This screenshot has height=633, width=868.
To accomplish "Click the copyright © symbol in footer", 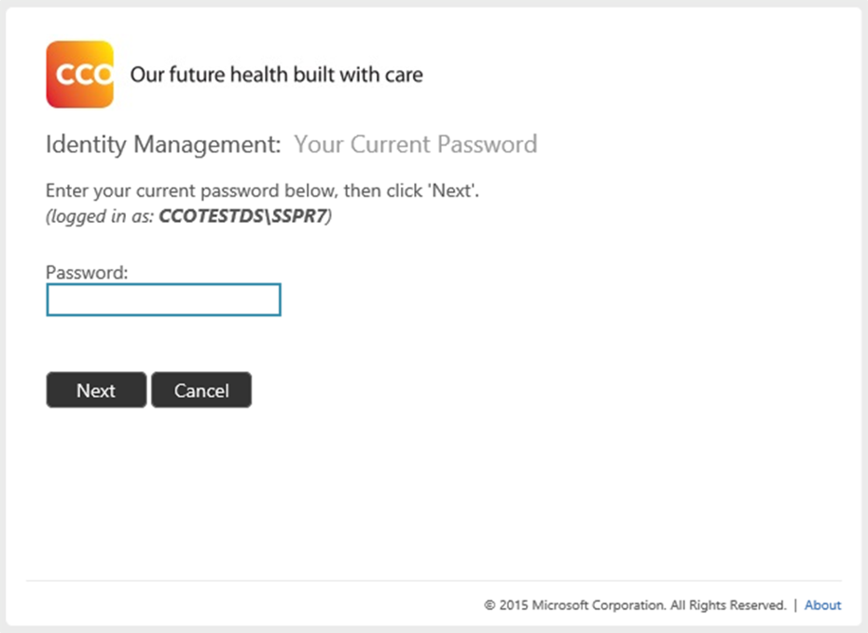I will click(489, 605).
